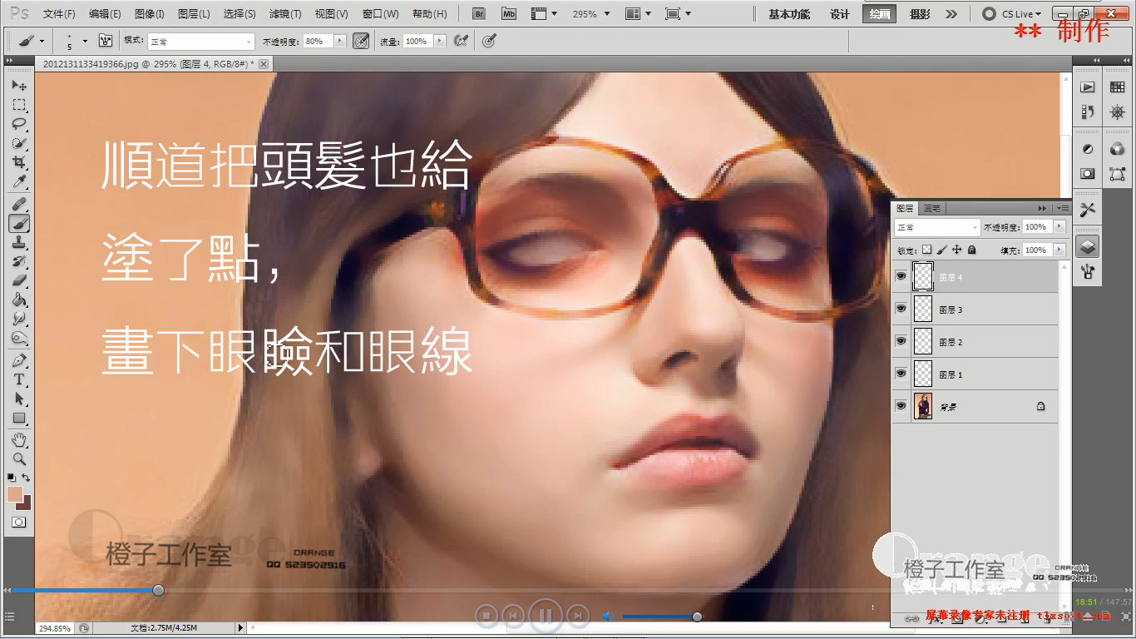Swap foreground and background colors
Screen dimensions: 1136x639
pyautogui.click(x=27, y=478)
